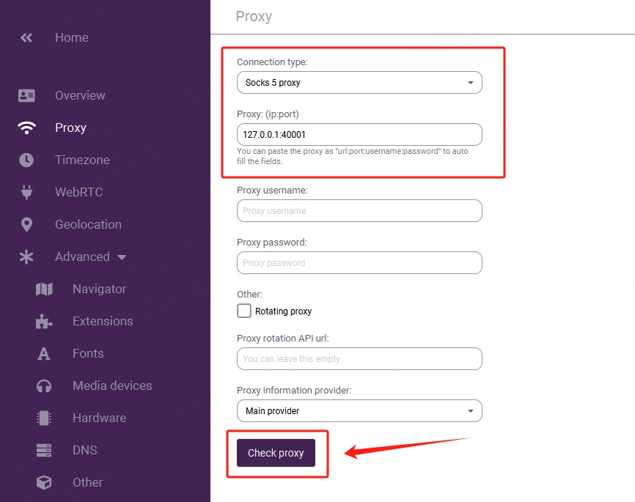Open the Hardware settings section
Screen dimensions: 635x502
click(99, 418)
